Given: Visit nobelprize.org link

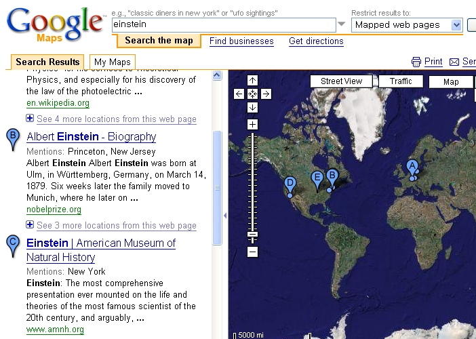Looking at the screenshot, I should point(54,210).
